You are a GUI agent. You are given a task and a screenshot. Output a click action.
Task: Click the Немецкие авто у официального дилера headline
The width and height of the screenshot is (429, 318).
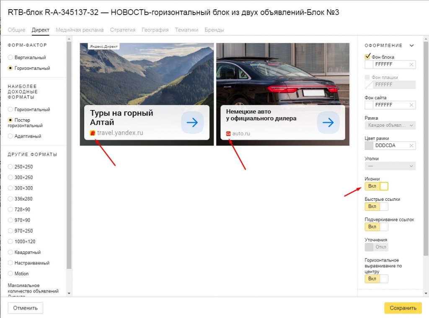[x=261, y=115]
